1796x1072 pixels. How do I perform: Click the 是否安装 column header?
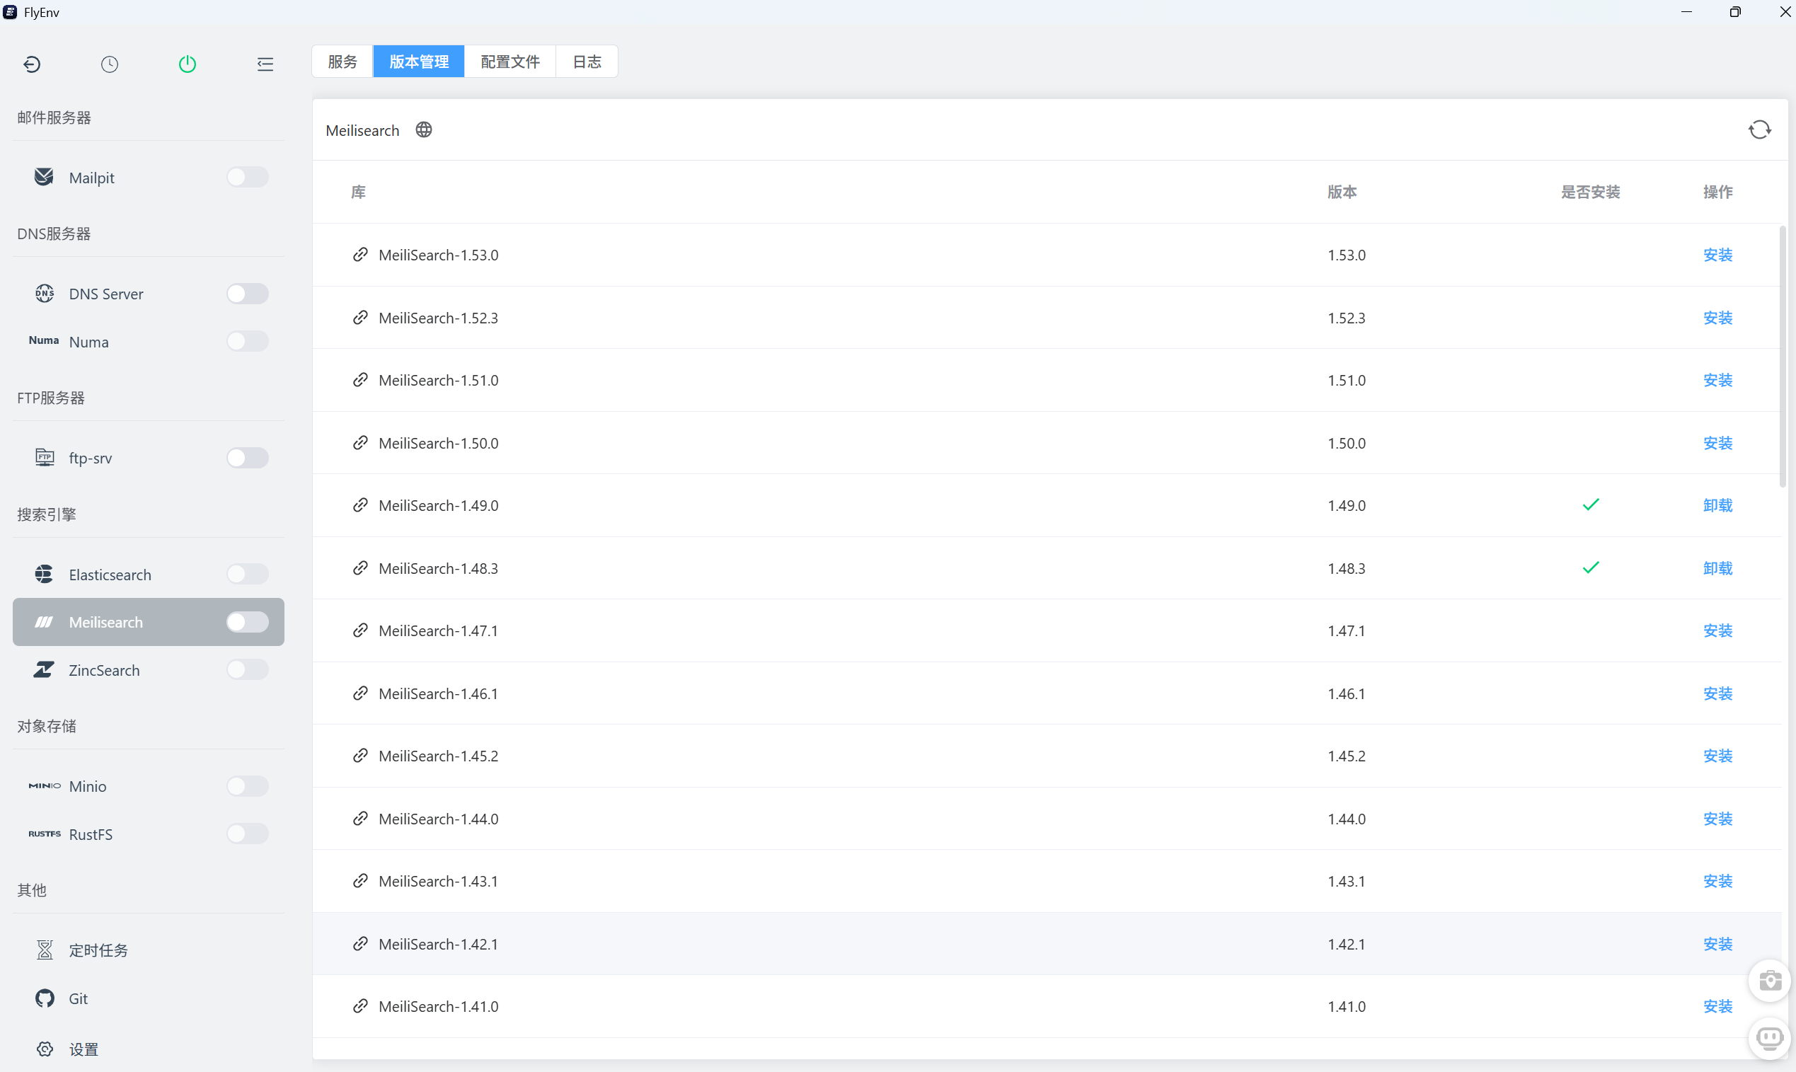click(1591, 192)
